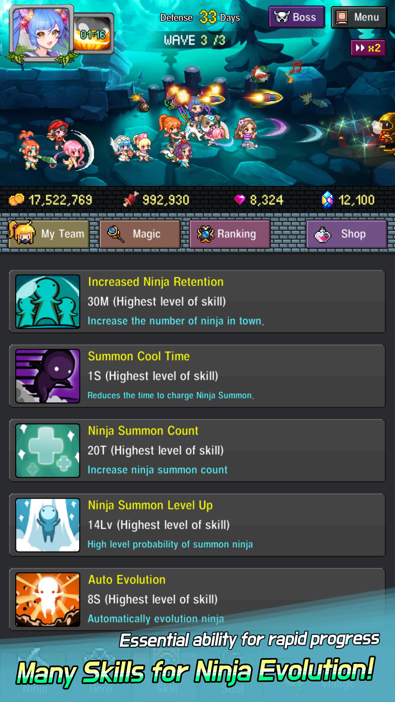Switch to the Magic tab
395x702 pixels.
pos(140,234)
